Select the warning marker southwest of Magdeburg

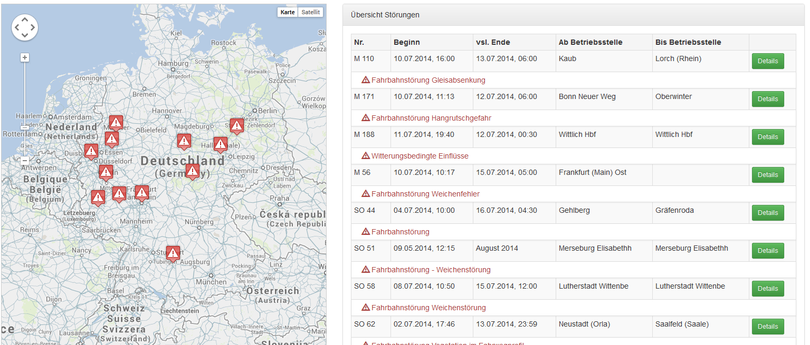(x=184, y=141)
